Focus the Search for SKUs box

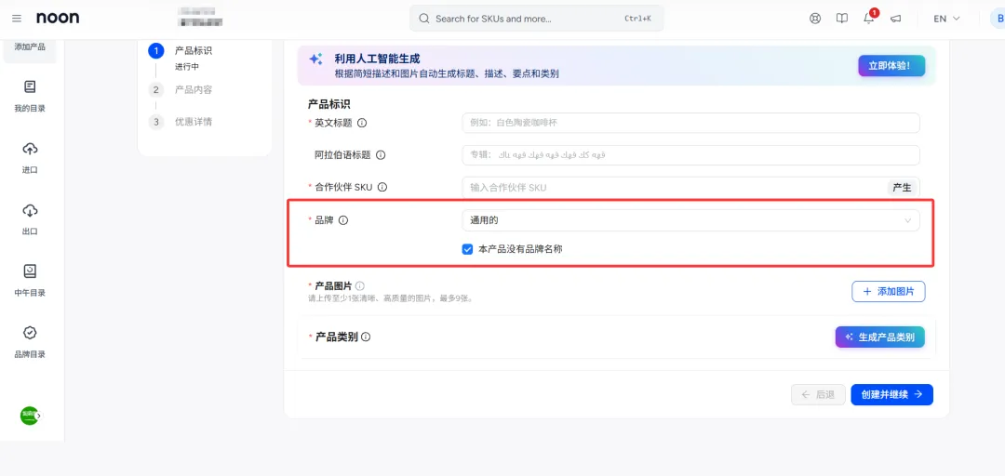537,19
